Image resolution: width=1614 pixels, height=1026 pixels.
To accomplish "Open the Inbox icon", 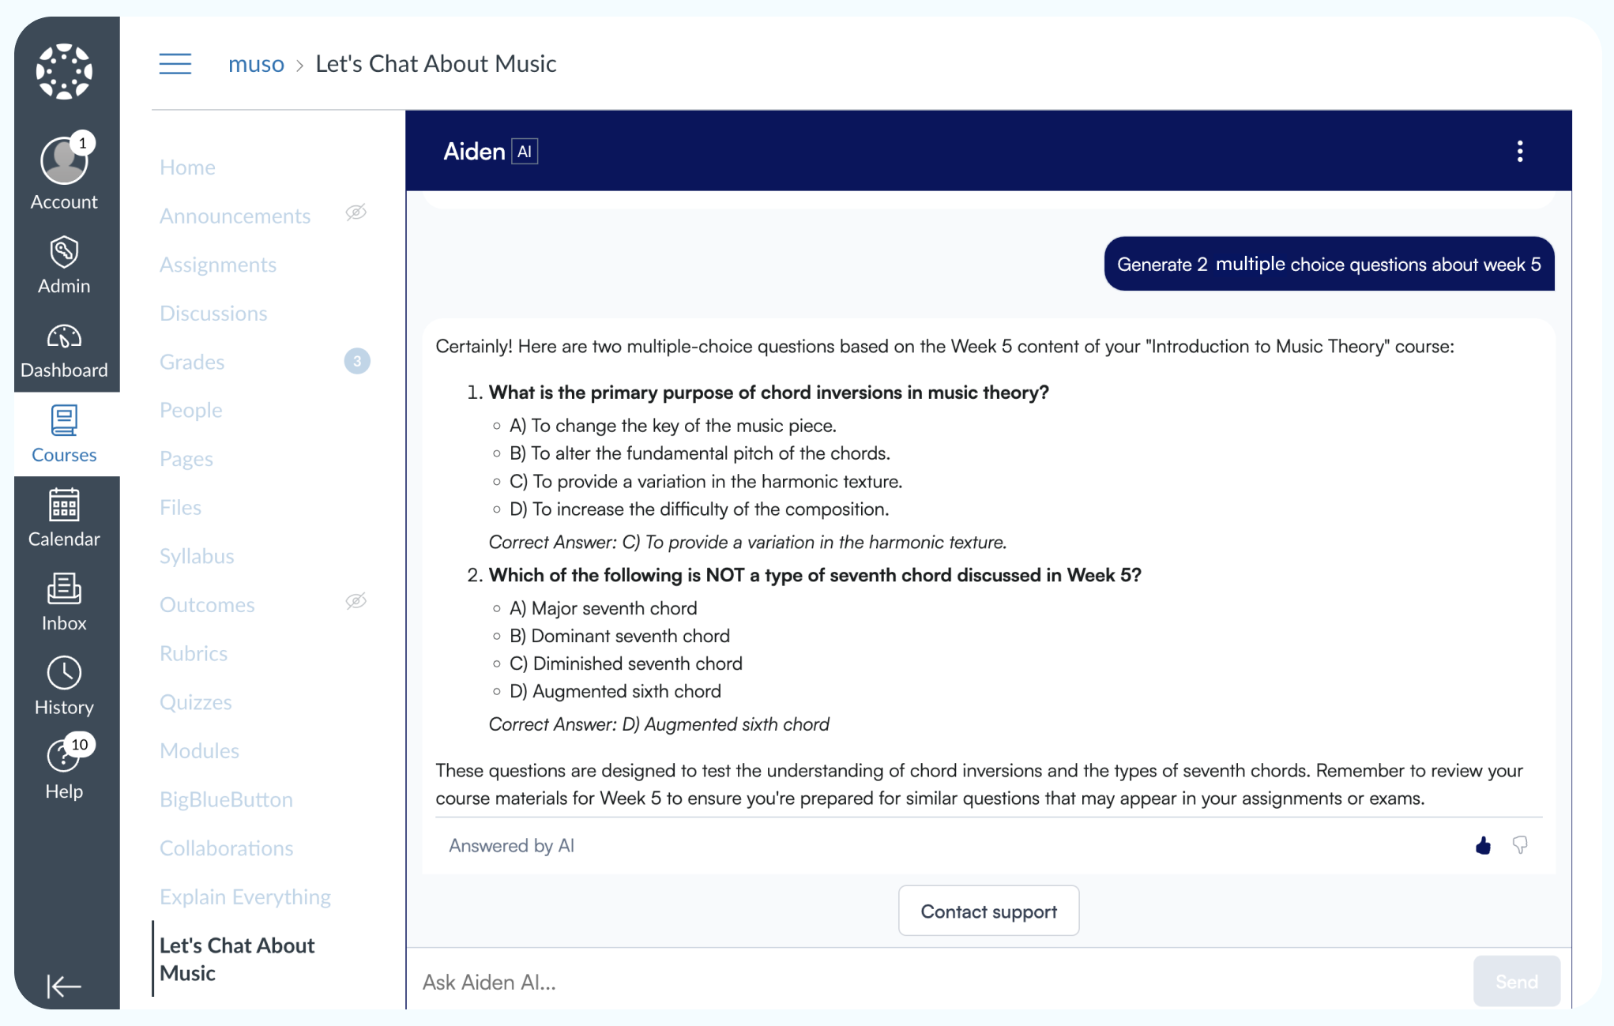I will (x=64, y=589).
